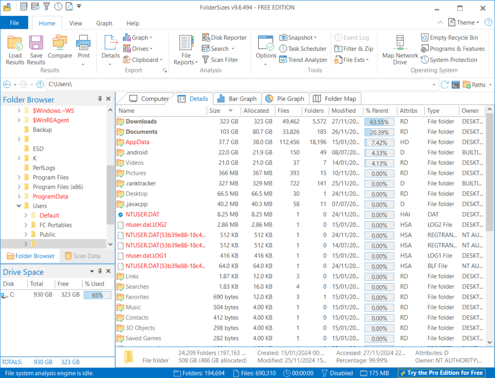The image size is (495, 378).
Task: Open the Theme dropdown
Action: click(464, 22)
